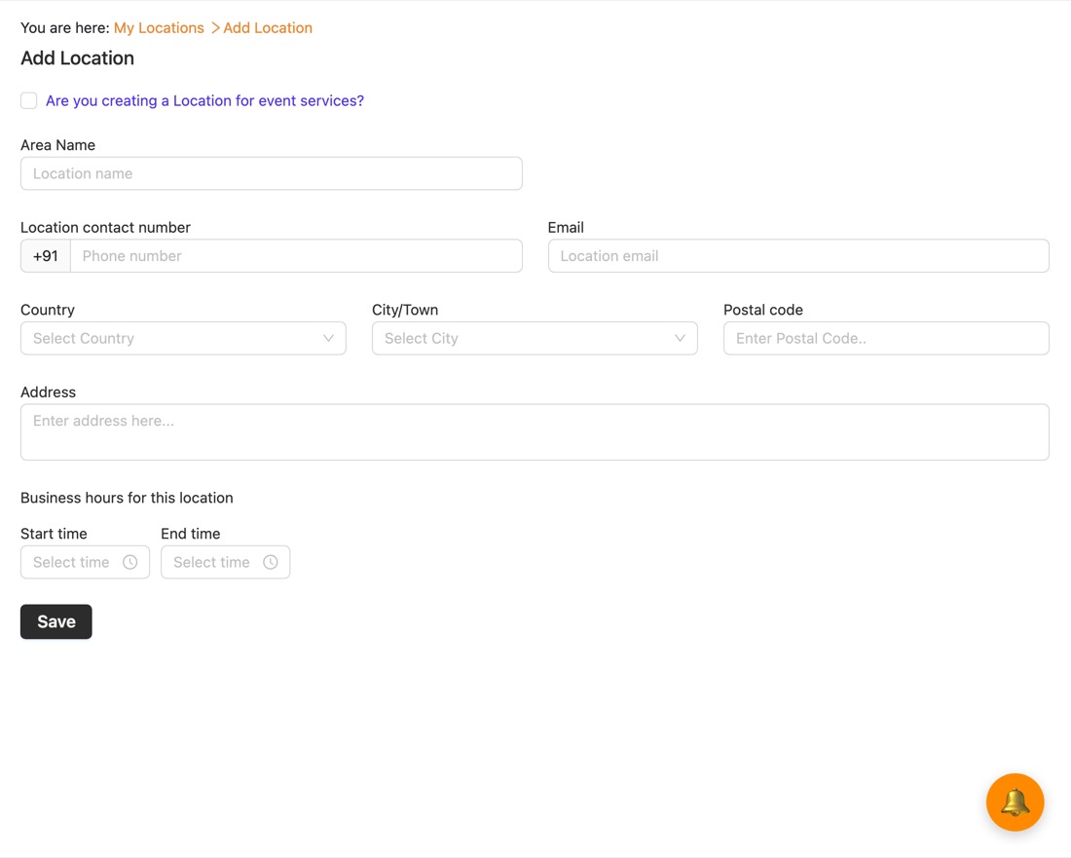
Task: Click the event services question label
Action: click(204, 100)
